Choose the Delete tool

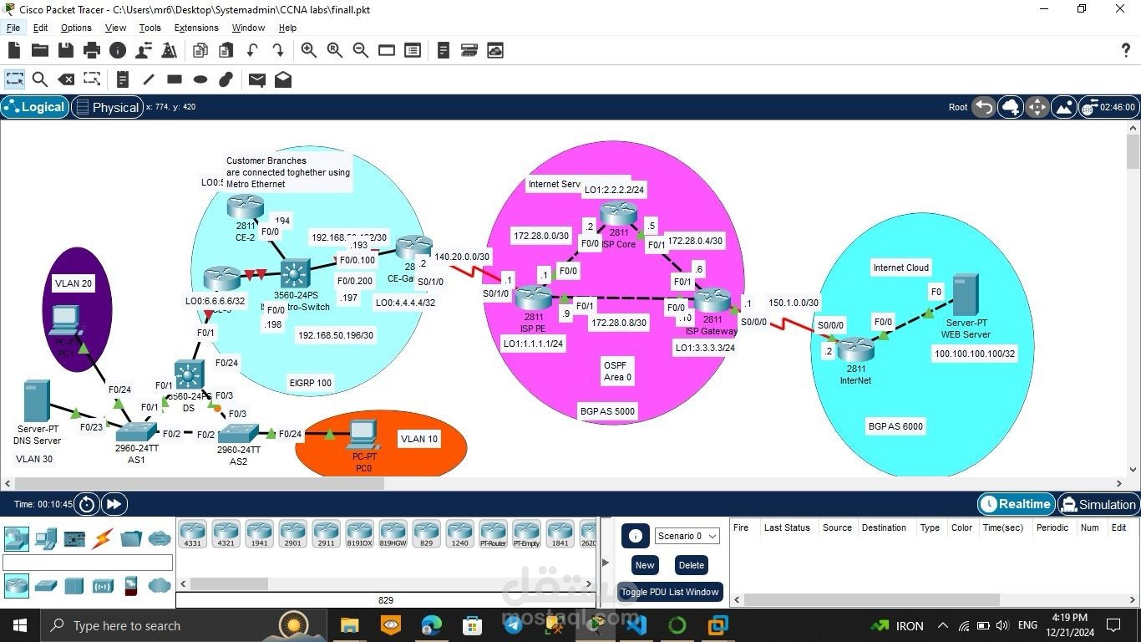point(66,79)
